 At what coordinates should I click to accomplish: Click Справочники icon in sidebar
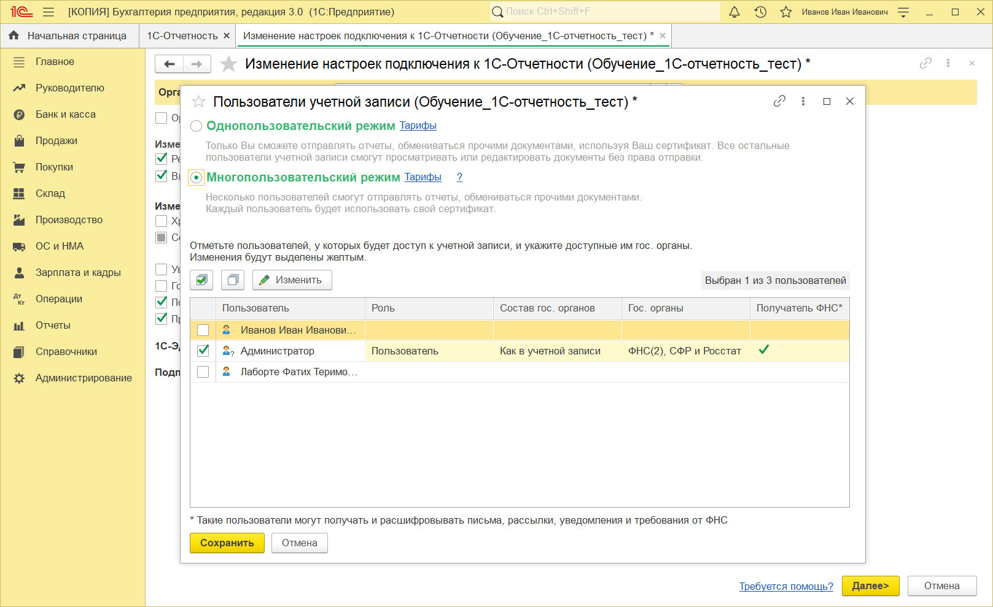pos(19,351)
